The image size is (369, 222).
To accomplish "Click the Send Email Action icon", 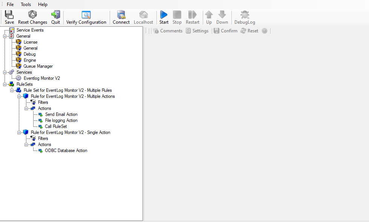I will coord(40,114).
